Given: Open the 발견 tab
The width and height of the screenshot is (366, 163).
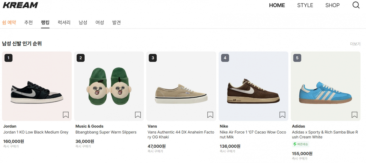Looking at the screenshot, I should [116, 22].
